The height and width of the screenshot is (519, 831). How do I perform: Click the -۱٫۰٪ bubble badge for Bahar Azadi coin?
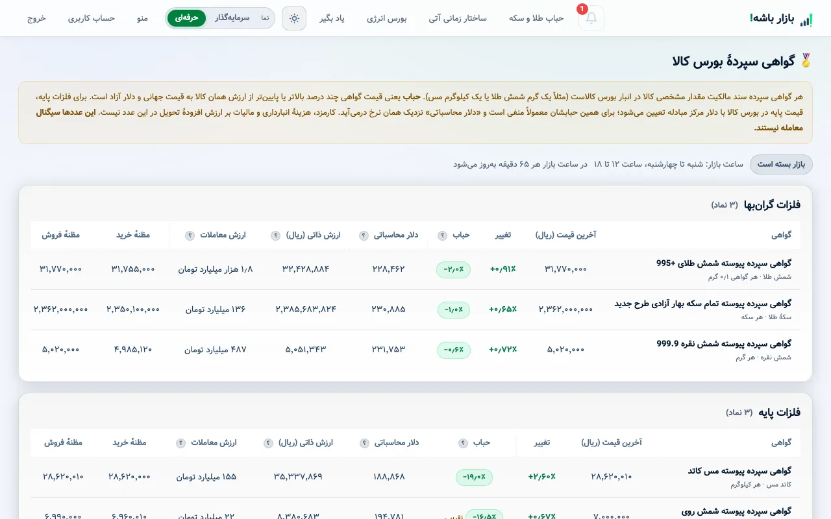pos(454,309)
